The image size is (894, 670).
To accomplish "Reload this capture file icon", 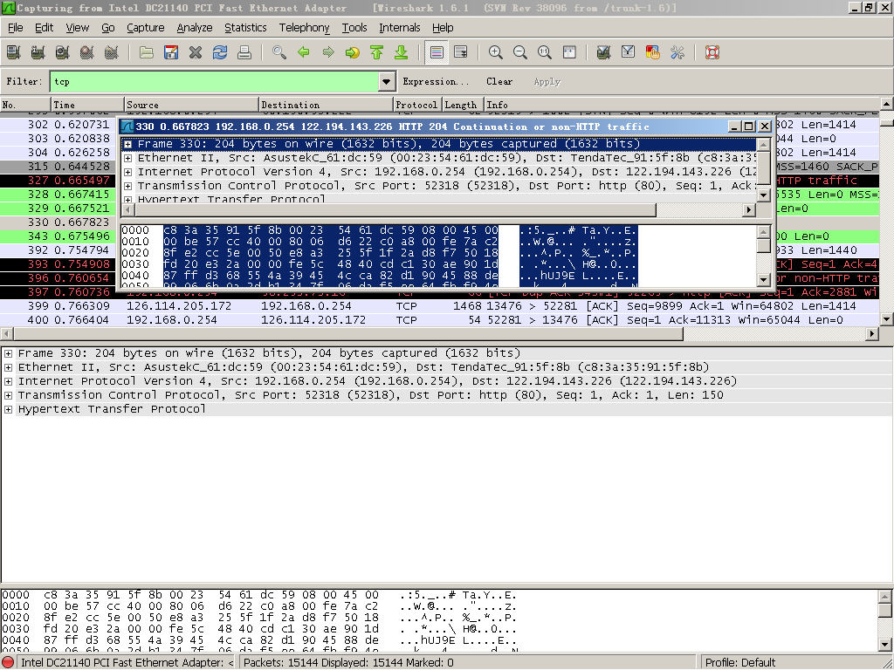I will [220, 52].
